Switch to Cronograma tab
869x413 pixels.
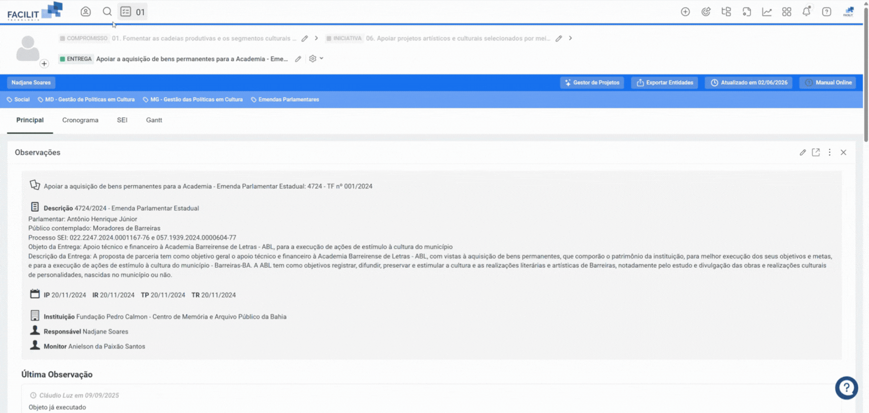point(80,120)
